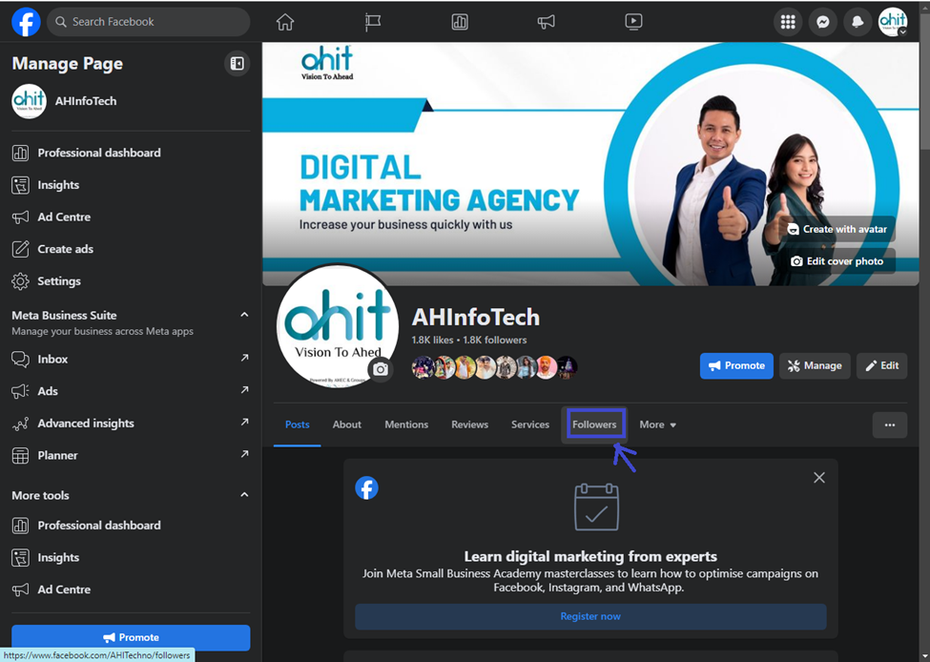Open Ad Centre under More tools

point(131,590)
